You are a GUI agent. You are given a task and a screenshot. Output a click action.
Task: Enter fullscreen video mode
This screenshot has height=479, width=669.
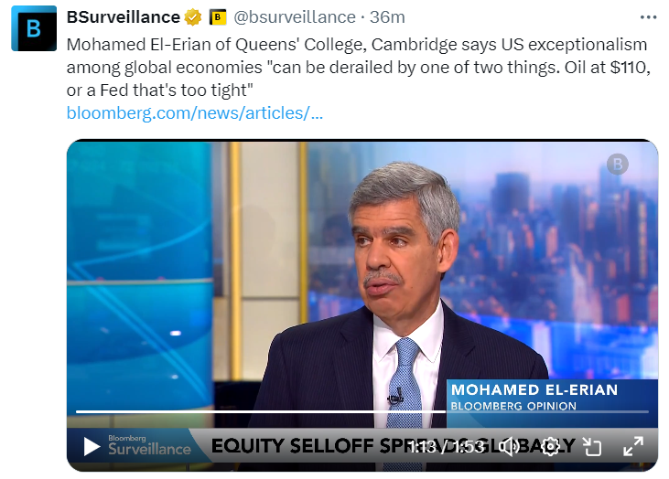[x=632, y=446]
